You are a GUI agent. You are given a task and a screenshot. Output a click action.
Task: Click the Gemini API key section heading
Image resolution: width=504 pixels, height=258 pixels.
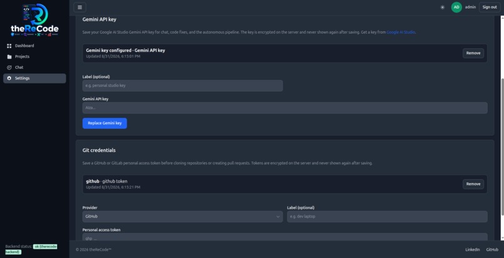[x=99, y=19]
